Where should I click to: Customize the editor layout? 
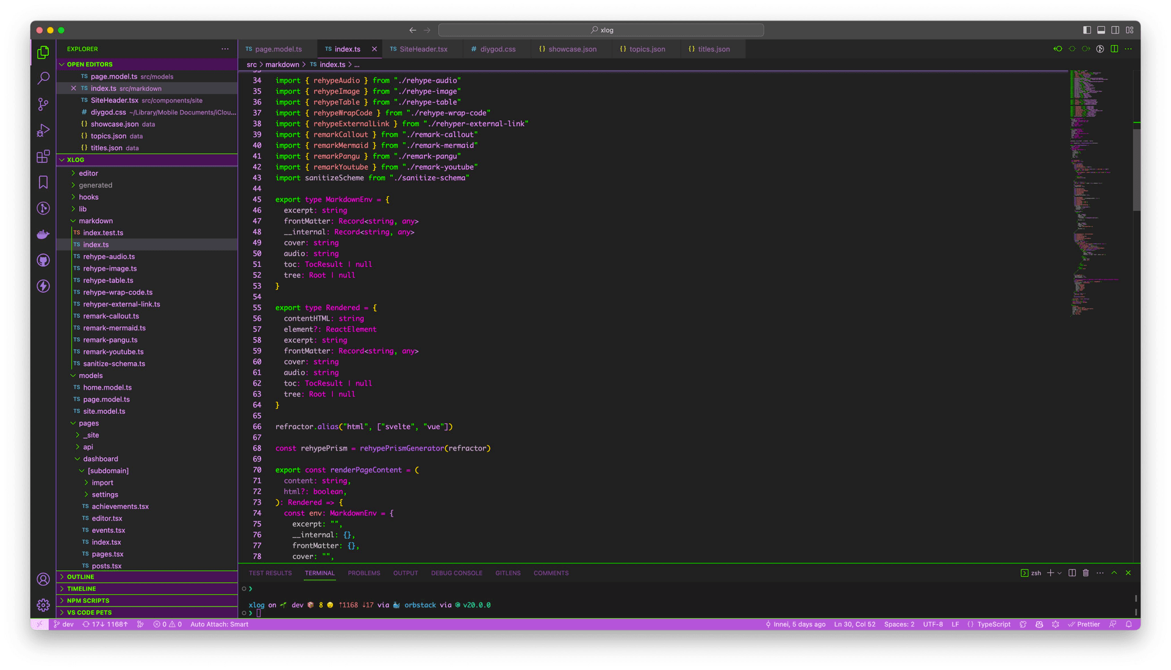1130,30
